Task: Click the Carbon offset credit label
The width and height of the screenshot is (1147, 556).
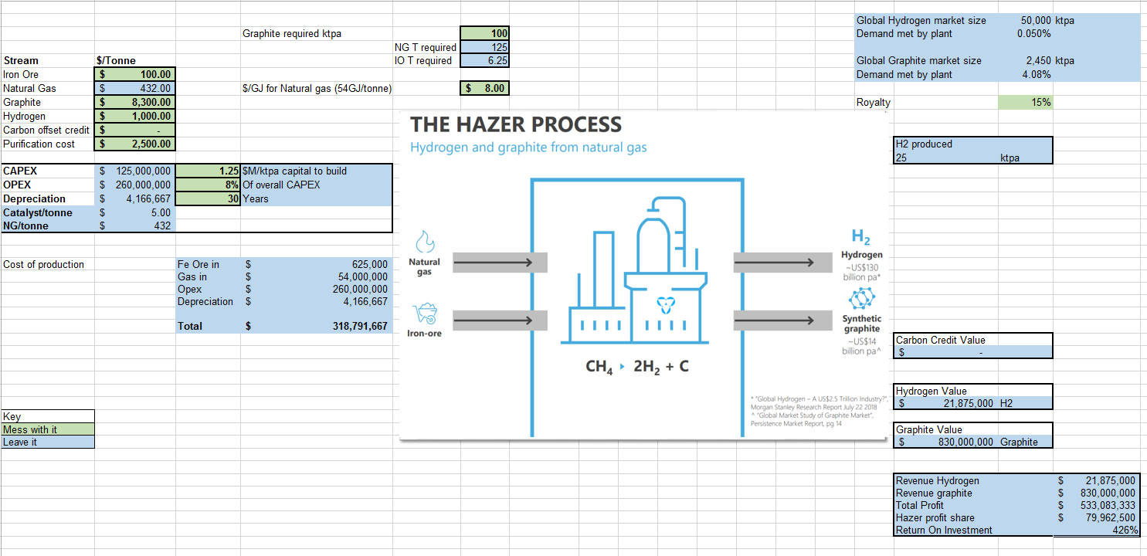Action: (x=46, y=130)
